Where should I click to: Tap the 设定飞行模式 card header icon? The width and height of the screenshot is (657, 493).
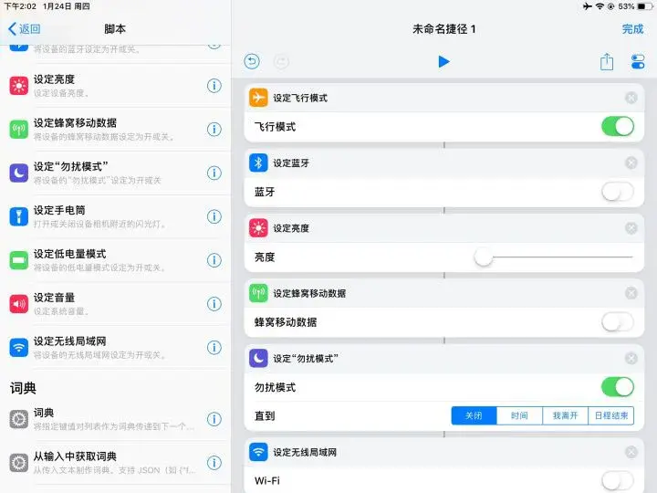(x=258, y=98)
